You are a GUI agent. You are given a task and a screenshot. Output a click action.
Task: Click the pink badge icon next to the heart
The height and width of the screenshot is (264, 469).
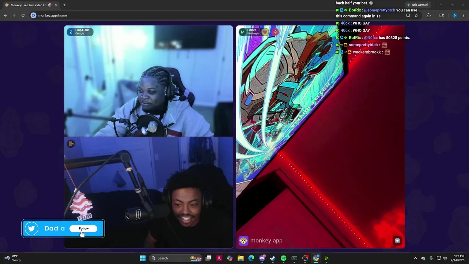[x=275, y=32]
